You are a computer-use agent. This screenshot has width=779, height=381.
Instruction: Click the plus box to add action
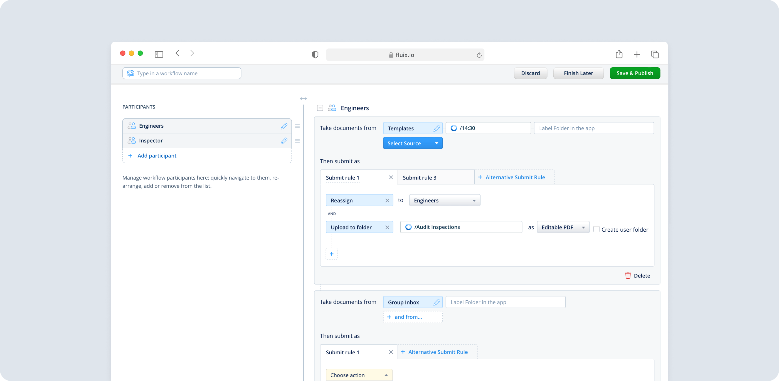point(331,254)
